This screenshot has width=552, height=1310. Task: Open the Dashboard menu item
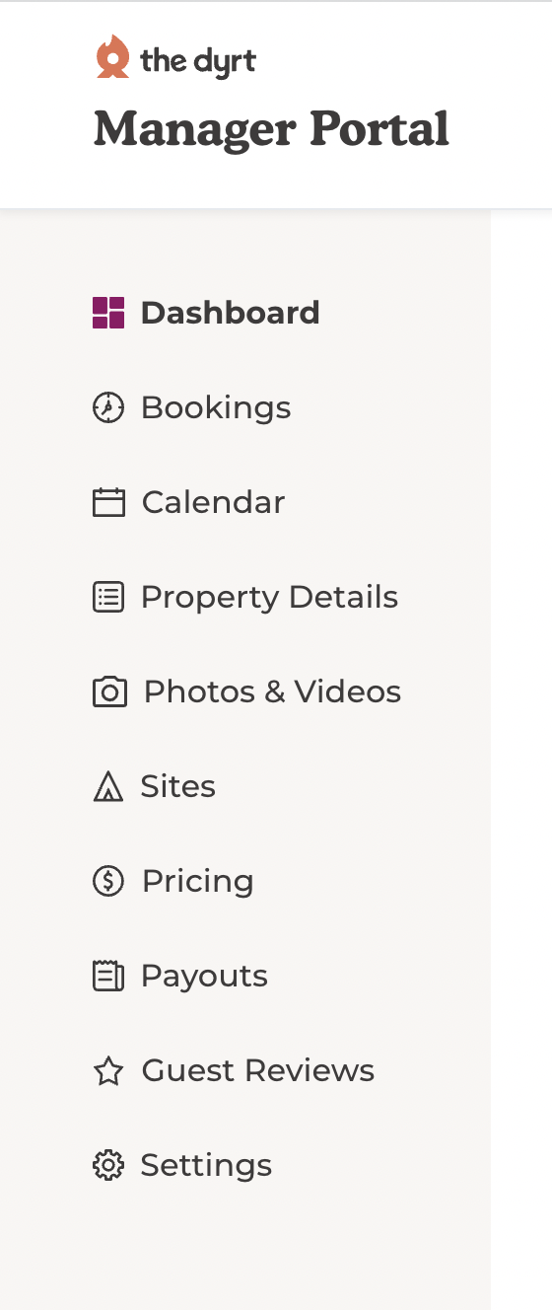click(x=231, y=313)
